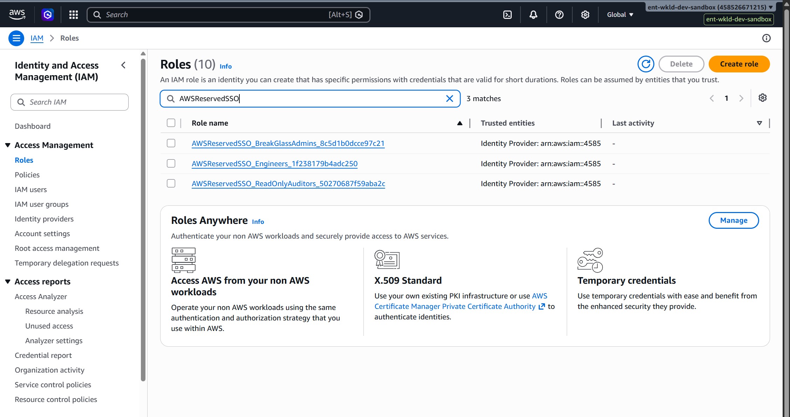Image resolution: width=790 pixels, height=417 pixels.
Task: Open Unused access under Access Analyzer
Action: click(x=49, y=326)
